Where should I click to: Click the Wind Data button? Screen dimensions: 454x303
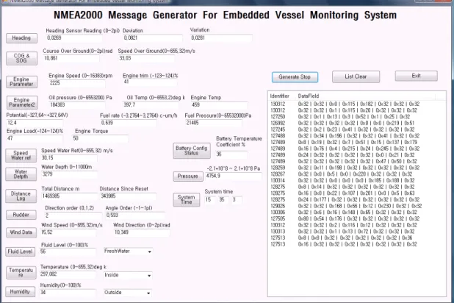pos(21,232)
